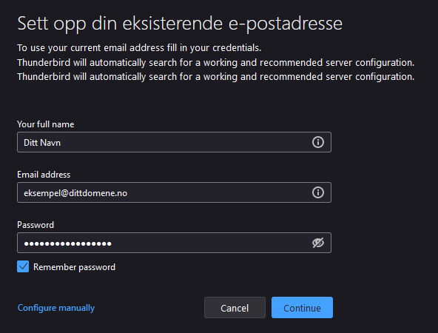Continue to server configuration search

[302, 308]
